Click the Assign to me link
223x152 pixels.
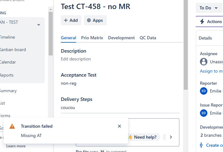pos(211,71)
